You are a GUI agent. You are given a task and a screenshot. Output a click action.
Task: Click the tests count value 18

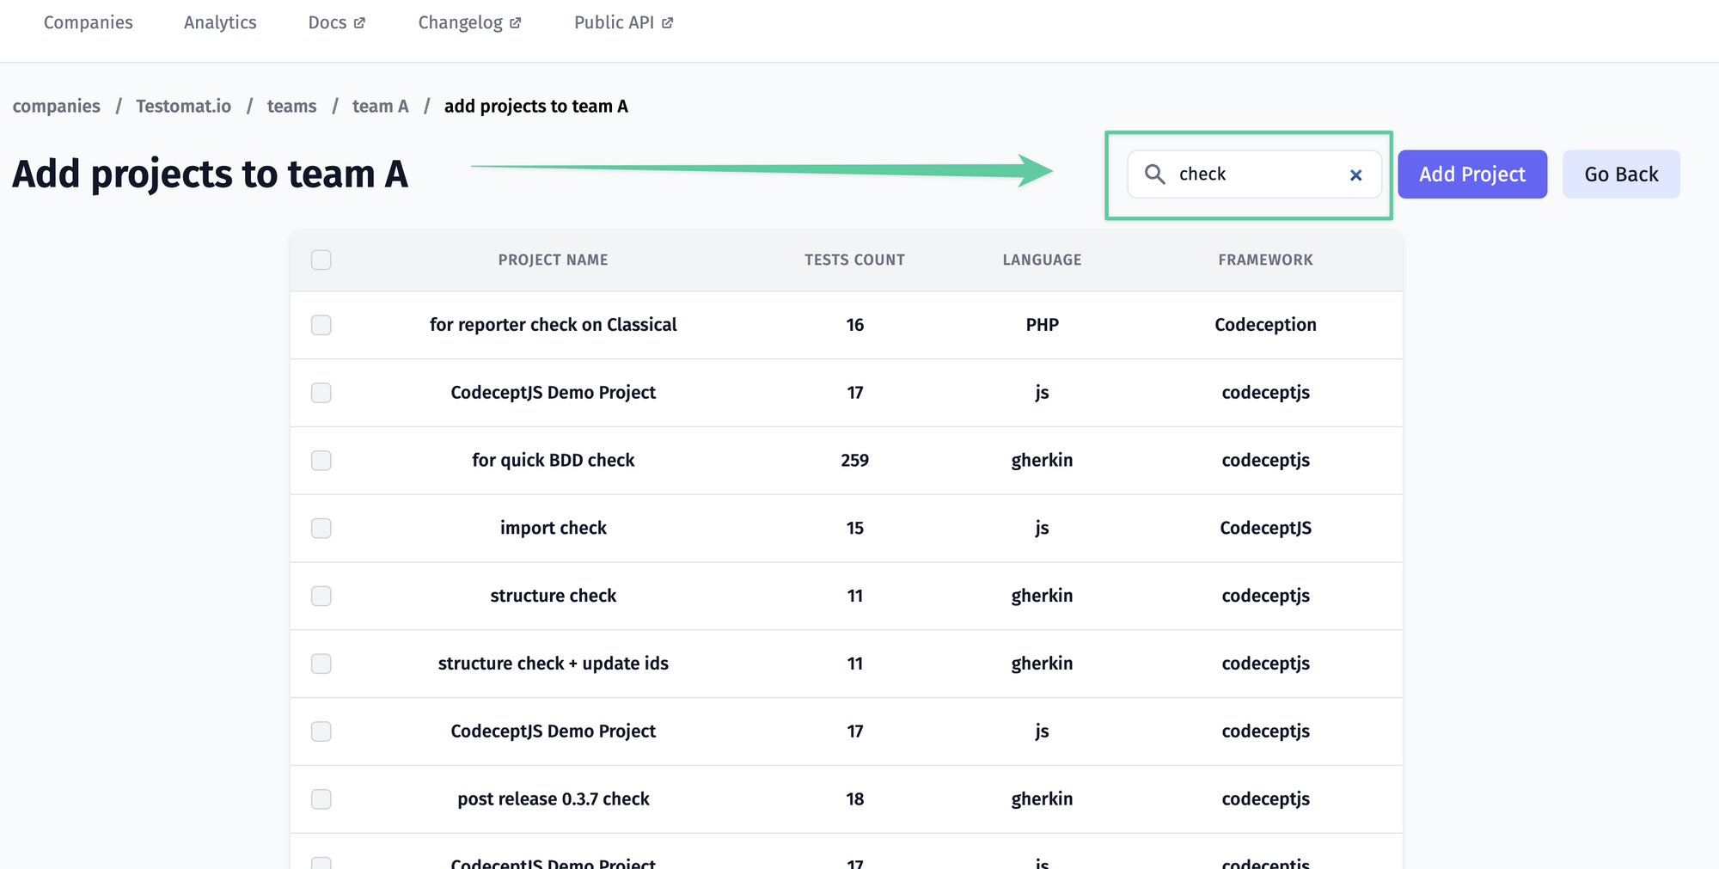[854, 799]
